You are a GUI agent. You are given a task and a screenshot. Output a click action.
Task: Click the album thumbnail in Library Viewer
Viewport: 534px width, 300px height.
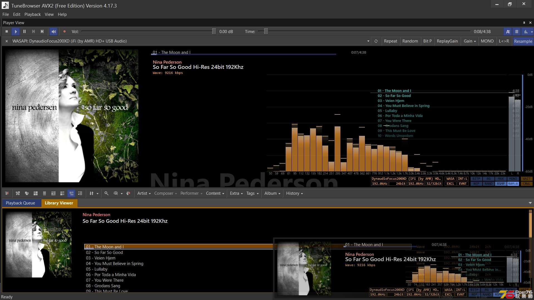[38, 245]
